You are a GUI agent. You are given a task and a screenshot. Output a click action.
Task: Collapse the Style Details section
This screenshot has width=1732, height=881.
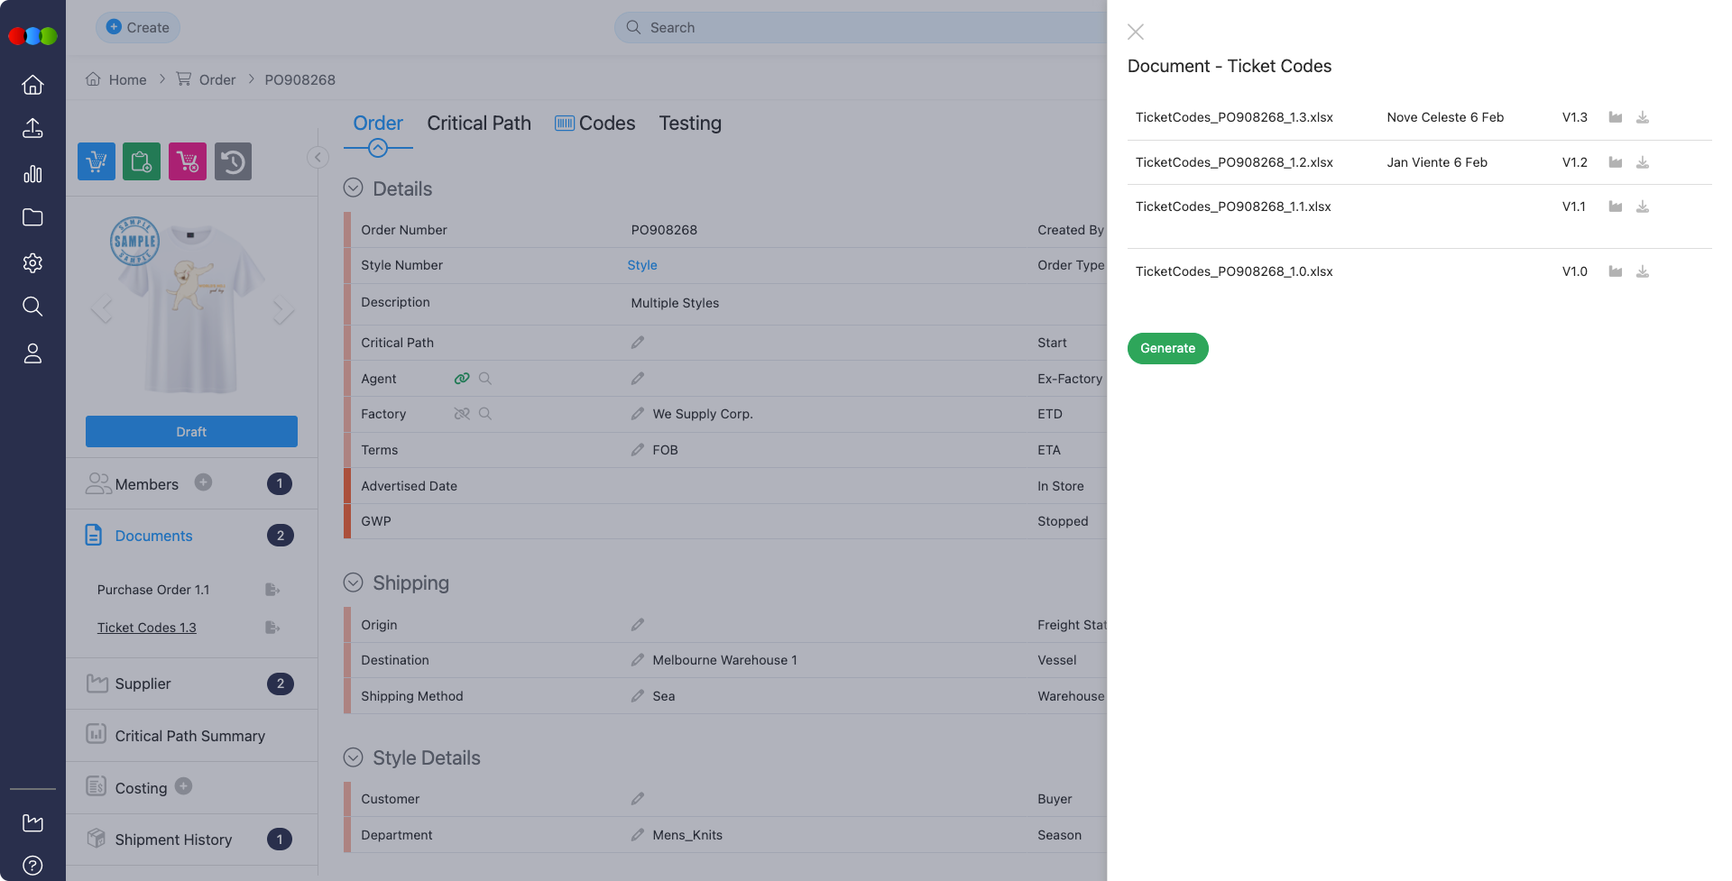pos(354,757)
